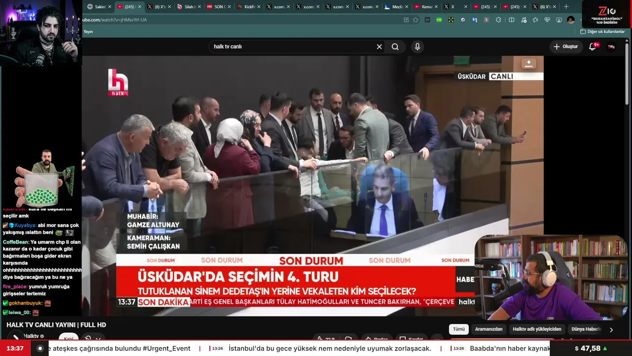Image resolution: width=632 pixels, height=356 pixels.
Task: Bookmark this page with the star icon
Action: pyautogui.click(x=416, y=20)
